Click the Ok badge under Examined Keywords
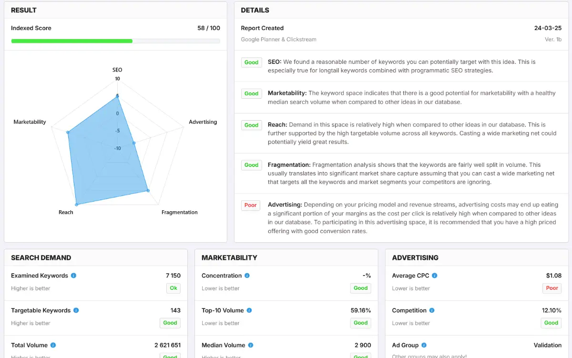 [174, 288]
